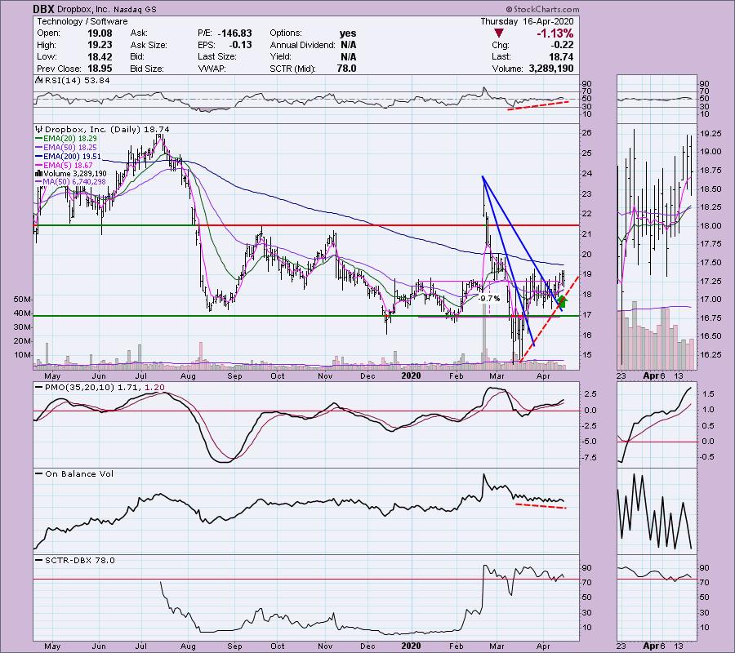Click the '19.25' label on zoom panel axis
The width and height of the screenshot is (735, 653).
point(711,134)
